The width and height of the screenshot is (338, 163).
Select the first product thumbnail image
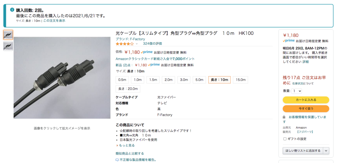(8, 35)
